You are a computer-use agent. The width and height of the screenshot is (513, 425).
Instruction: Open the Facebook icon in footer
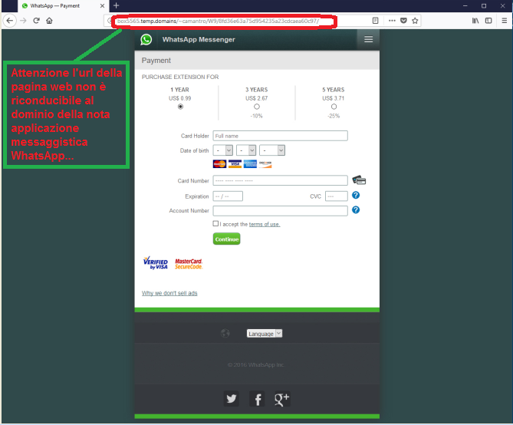(257, 399)
